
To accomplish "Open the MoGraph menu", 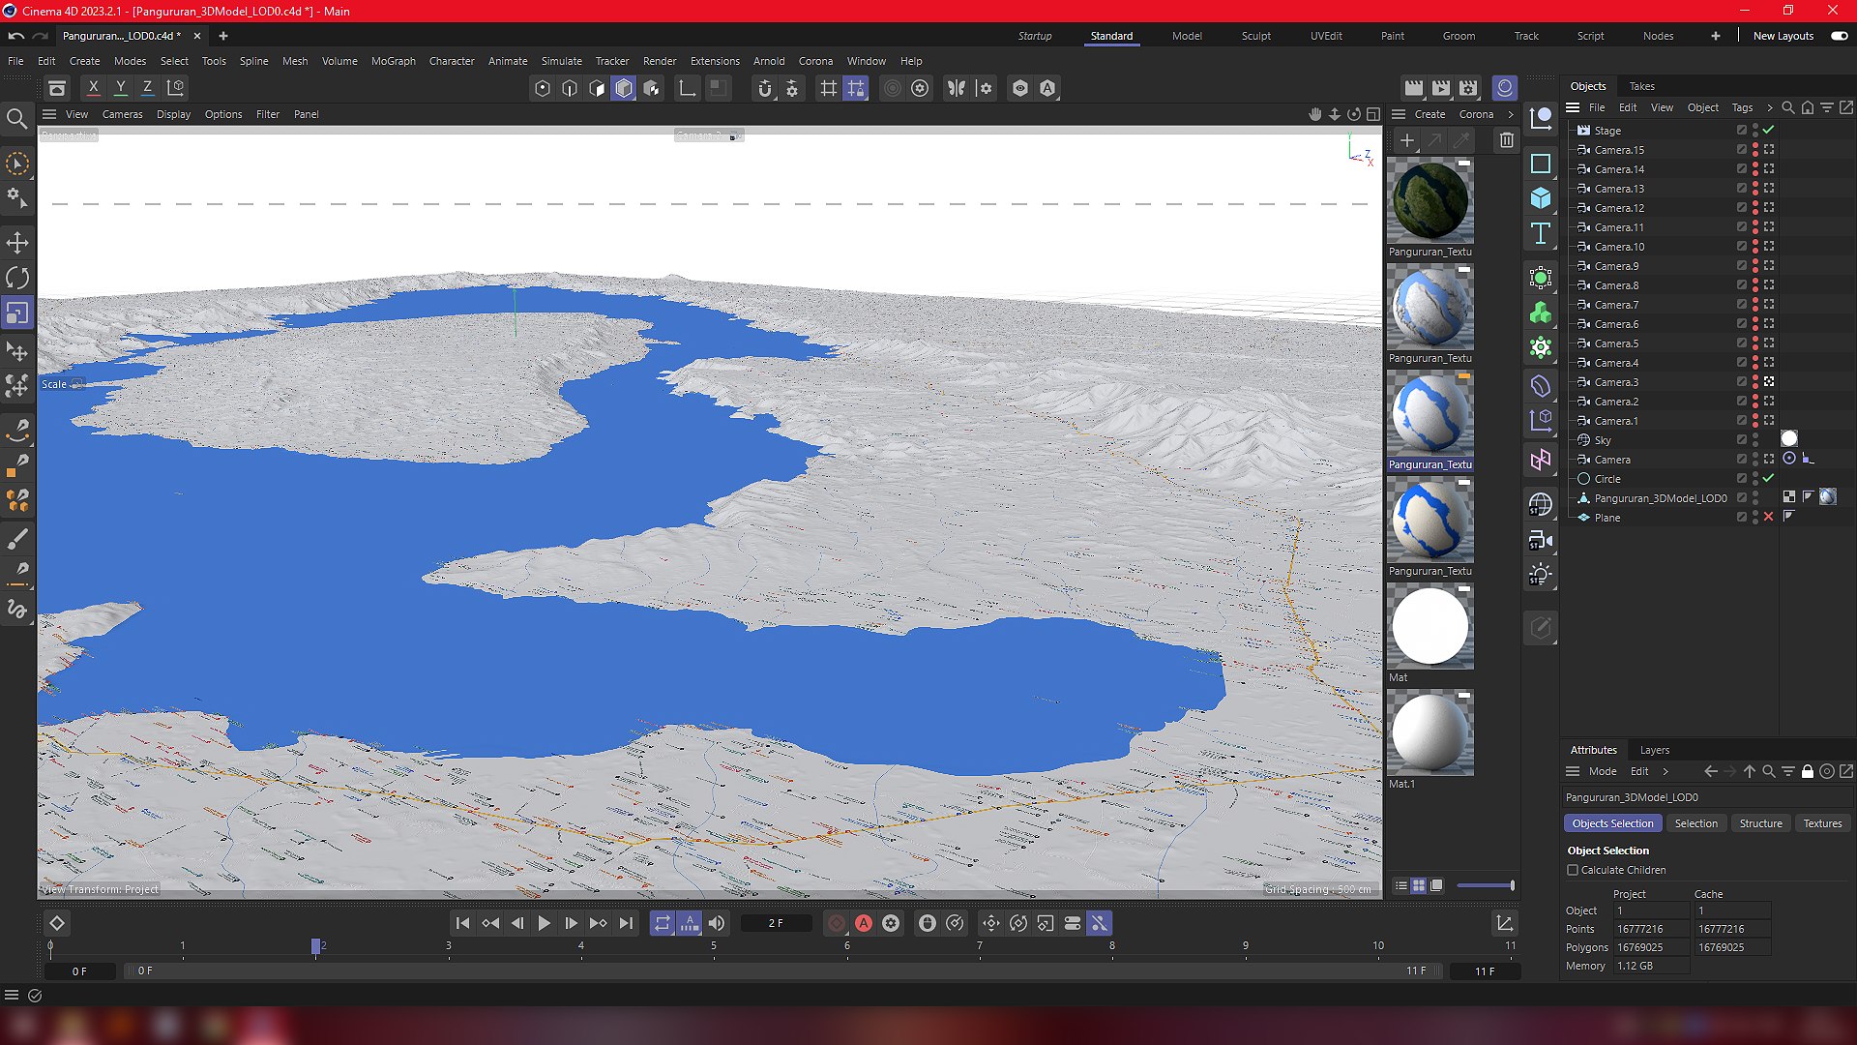I will [394, 61].
